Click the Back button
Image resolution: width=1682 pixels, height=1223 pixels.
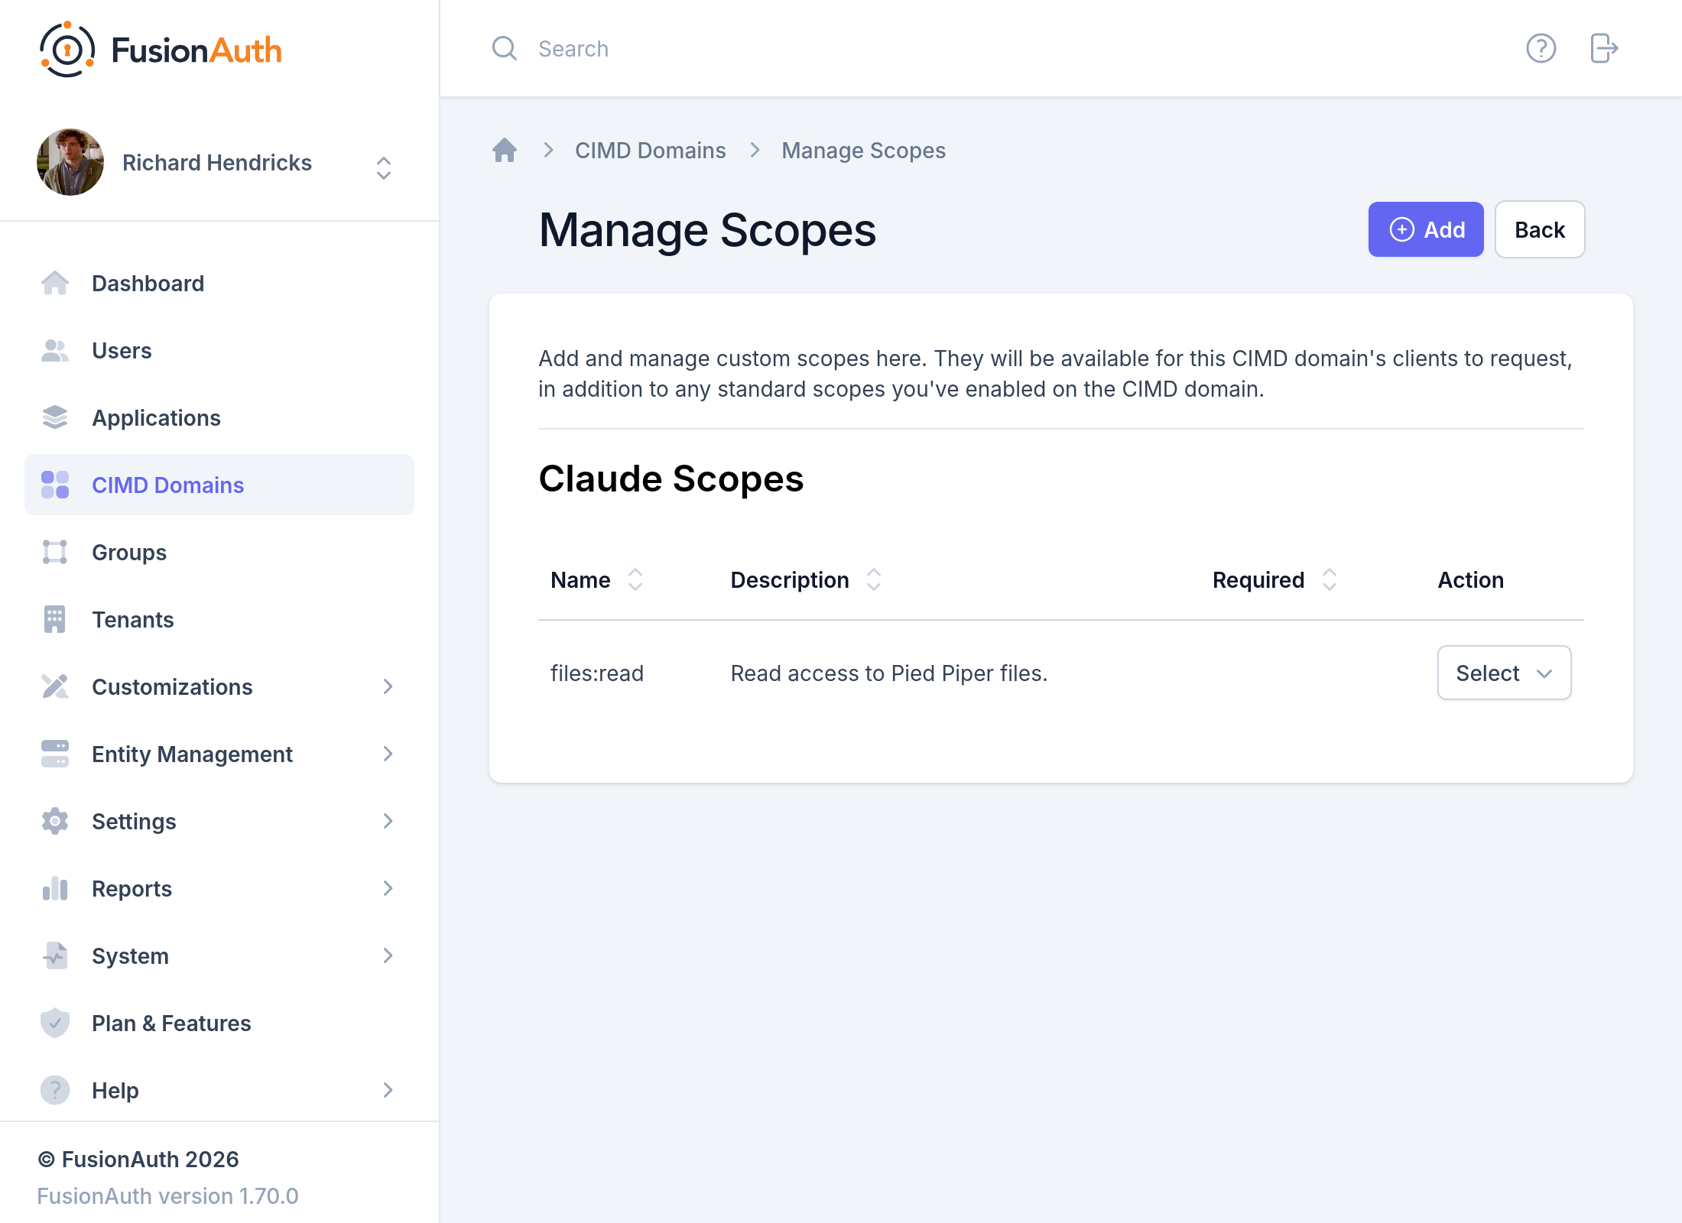(1540, 229)
